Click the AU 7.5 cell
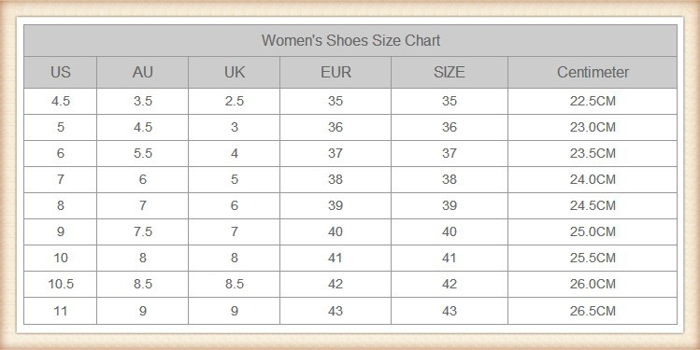 [x=142, y=231]
